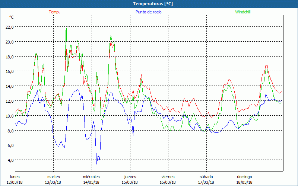Click the miércoles day label
Screen dimensions: 298x186
coord(91,176)
